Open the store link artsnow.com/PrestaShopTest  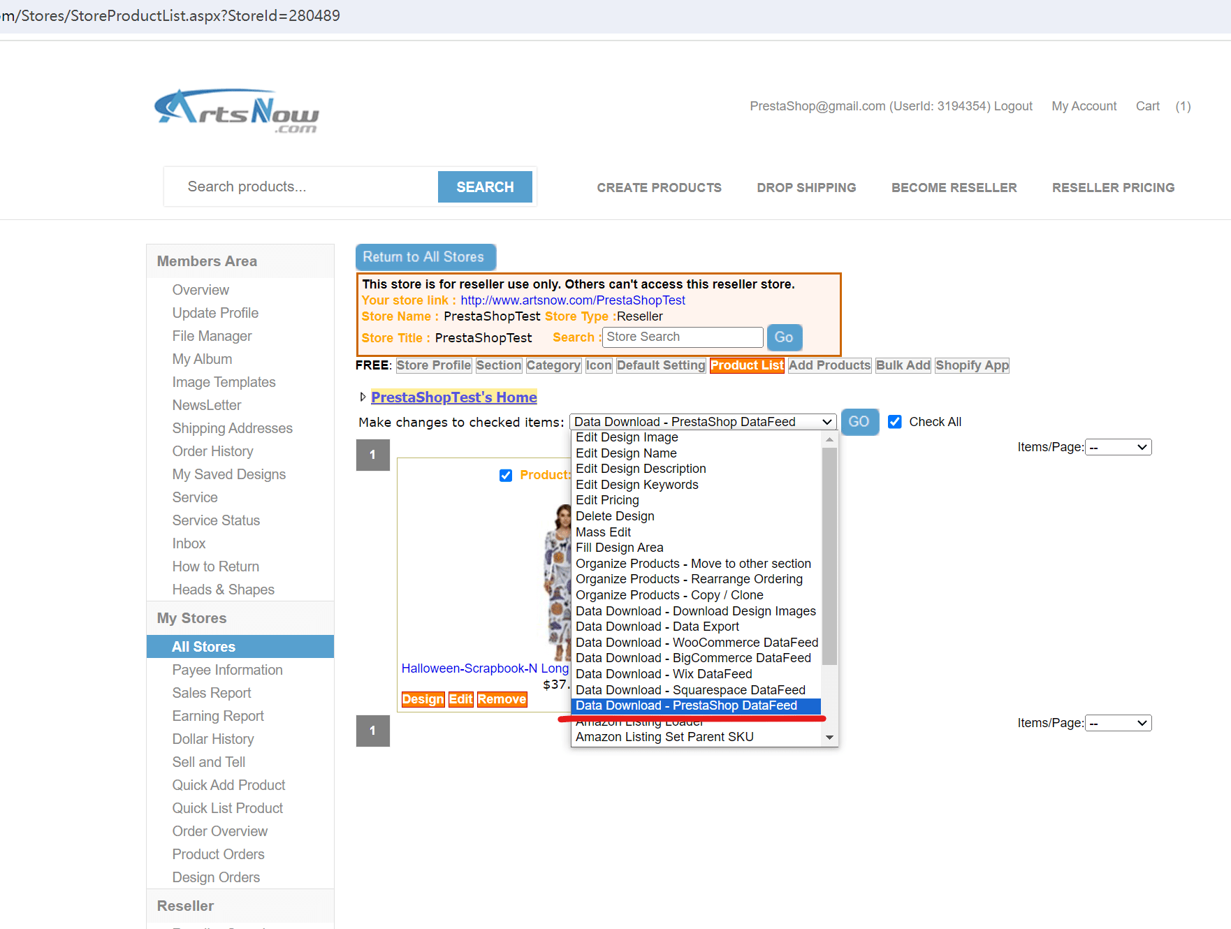573,300
